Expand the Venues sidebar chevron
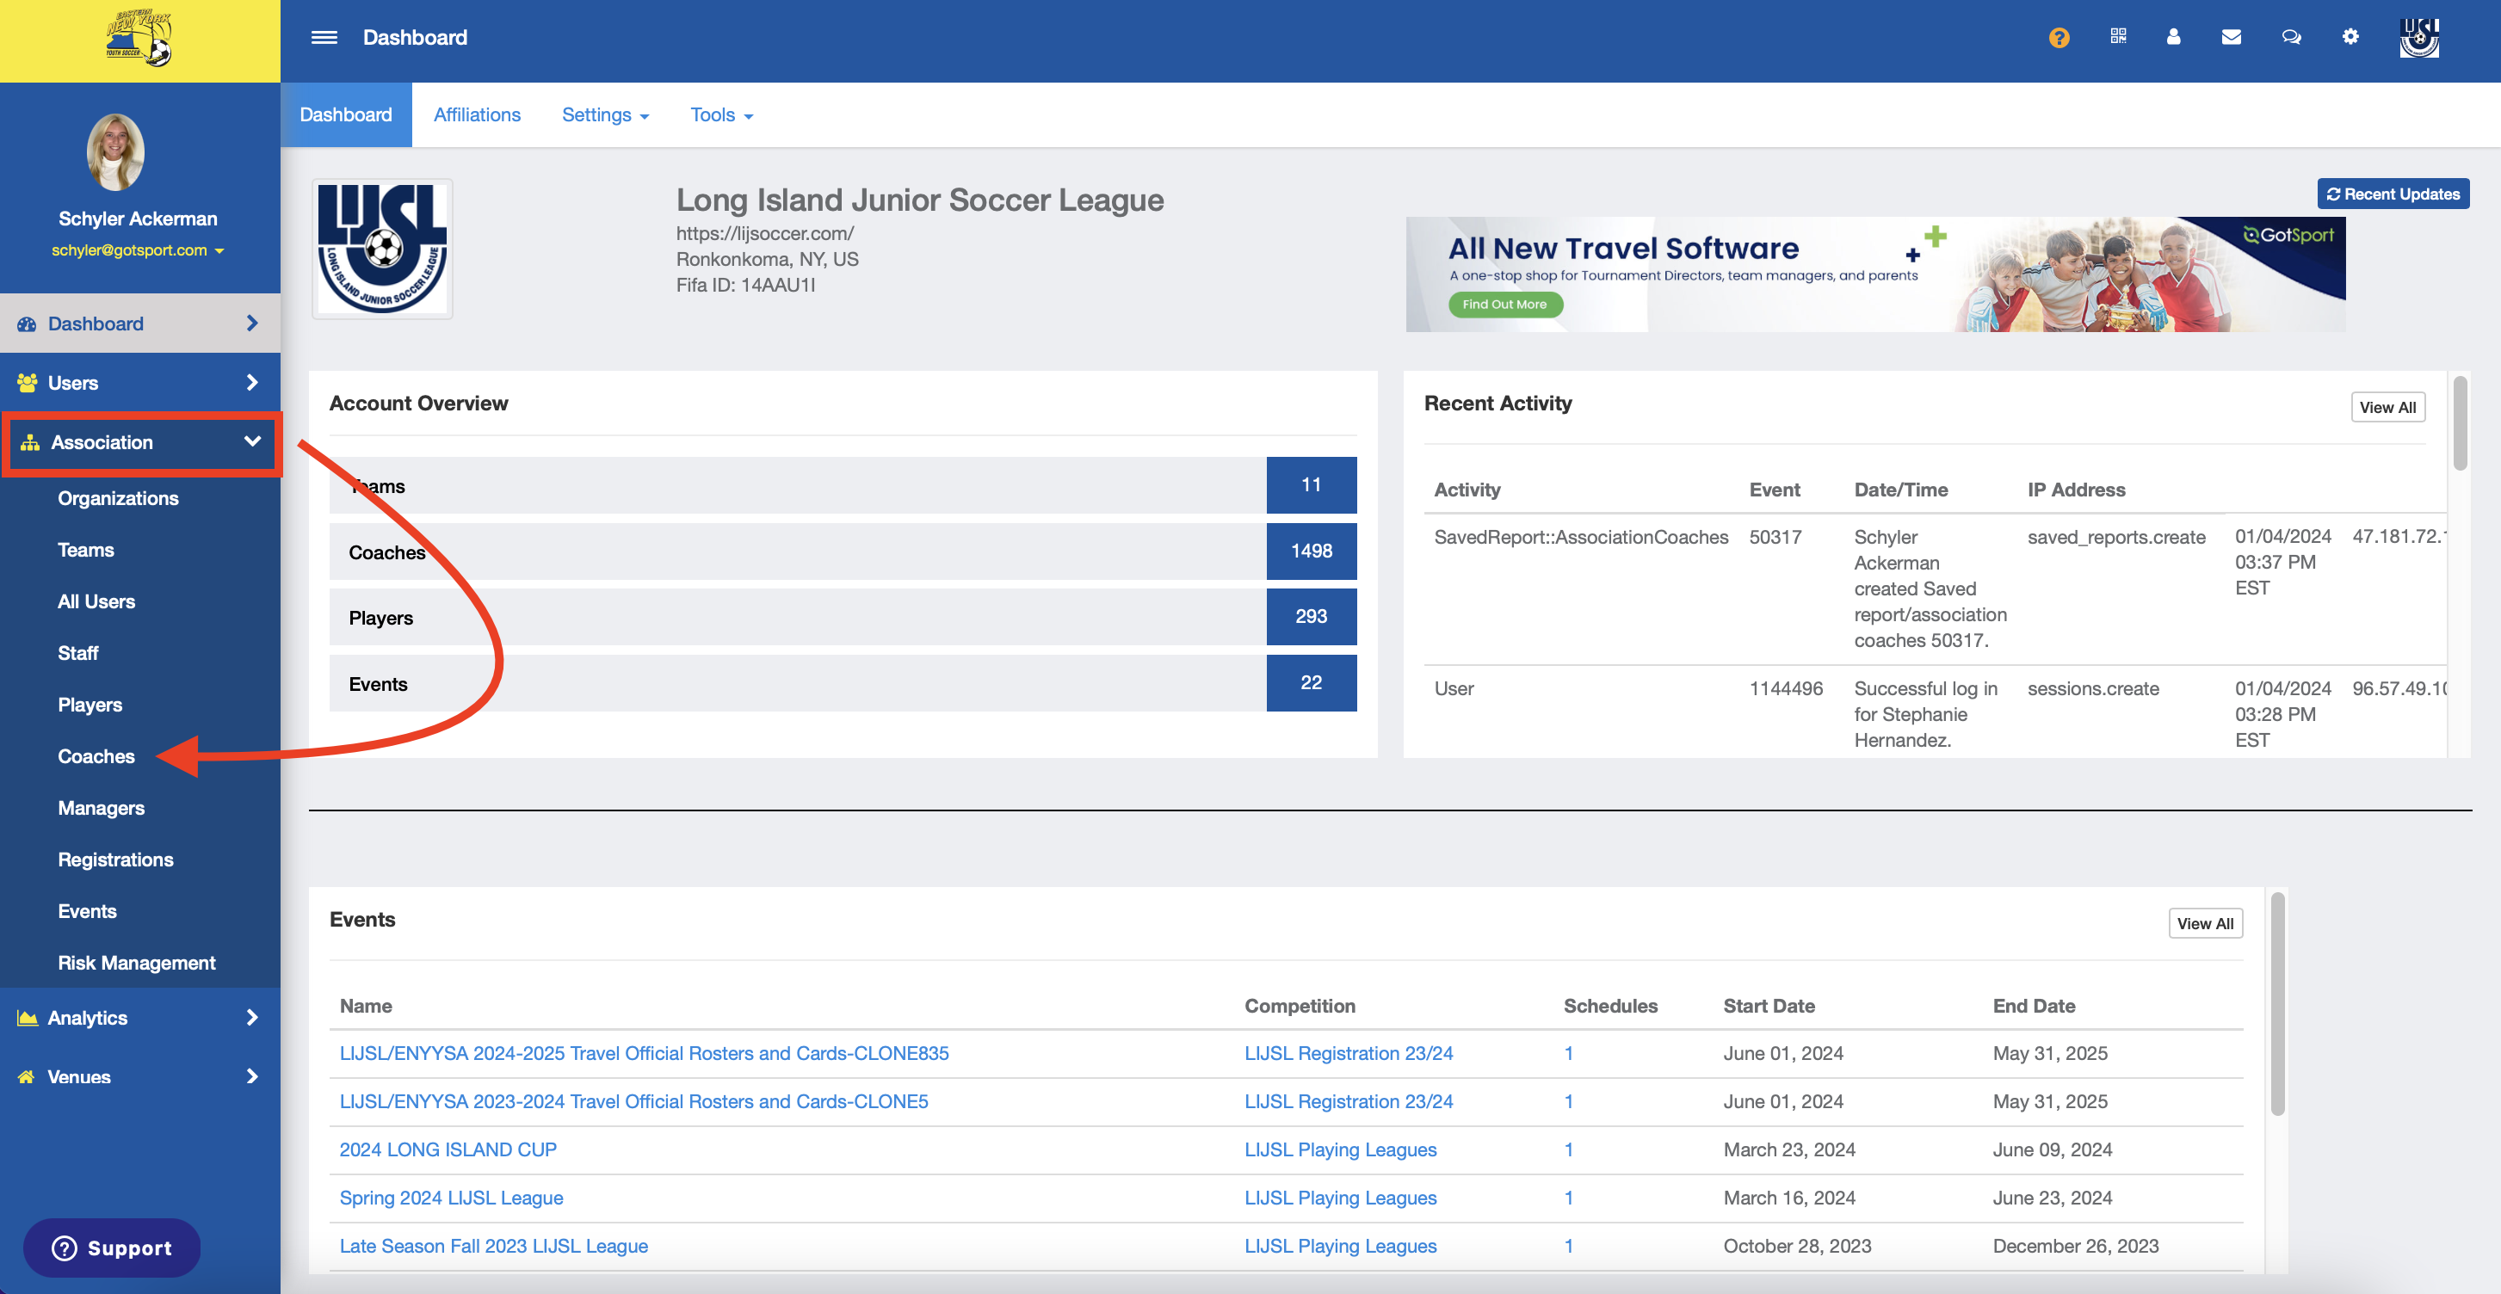This screenshot has width=2501, height=1294. click(x=252, y=1076)
